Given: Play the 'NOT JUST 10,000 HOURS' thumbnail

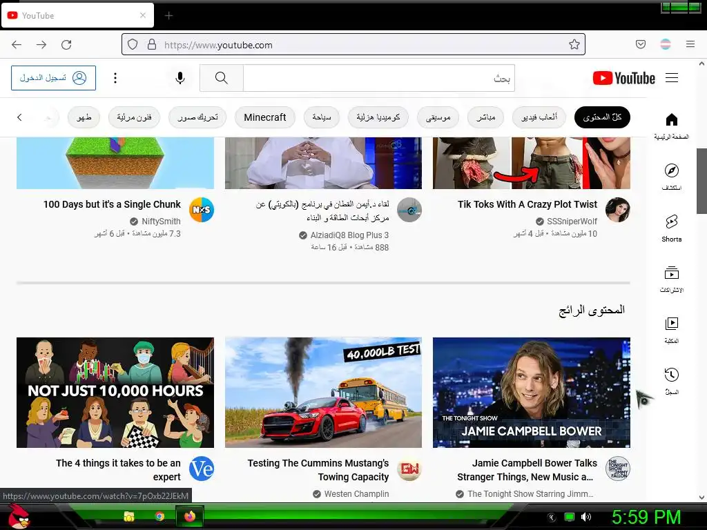Looking at the screenshot, I should [x=115, y=393].
